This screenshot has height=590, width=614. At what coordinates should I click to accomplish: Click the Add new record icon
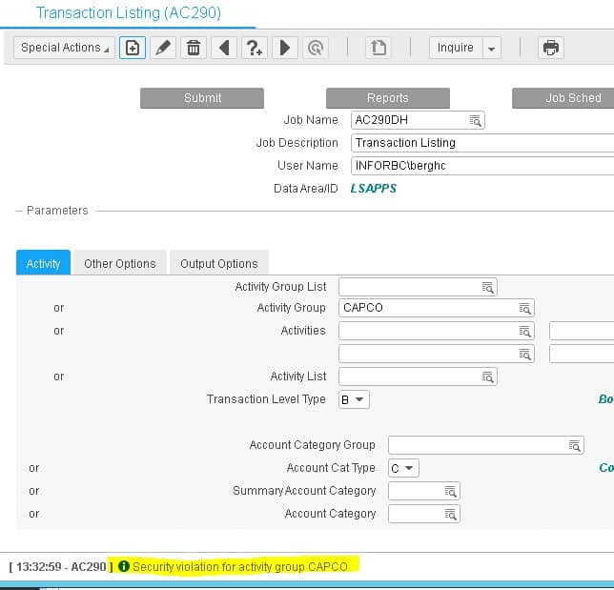pos(133,48)
